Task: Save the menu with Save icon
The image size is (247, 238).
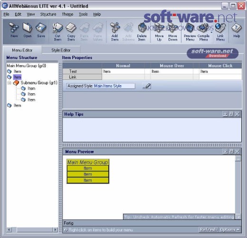Action: 41,30
